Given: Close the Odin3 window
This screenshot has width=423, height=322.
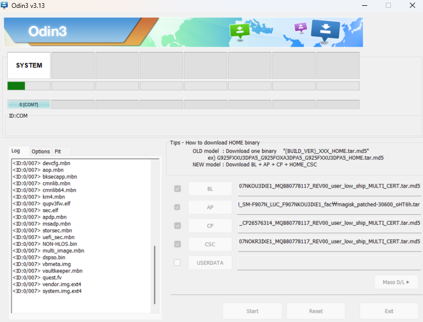Looking at the screenshot, I should [412, 5].
